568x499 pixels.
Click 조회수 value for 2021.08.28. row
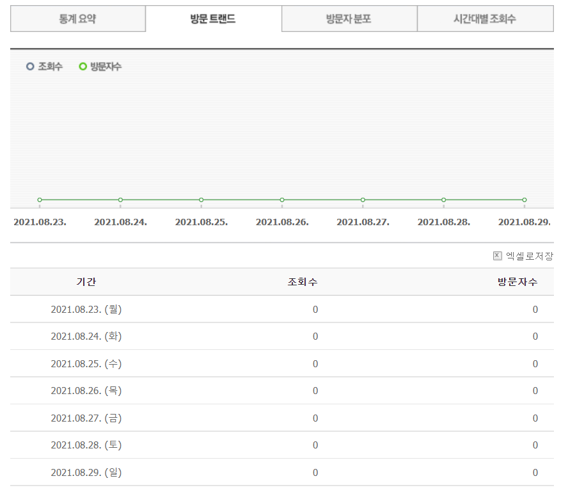(x=315, y=445)
